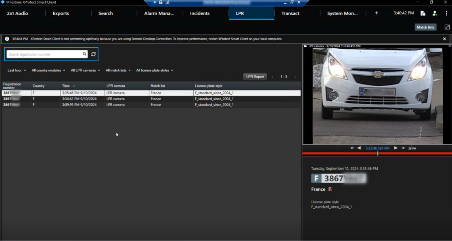Click the red video timeline position marker

[378, 154]
